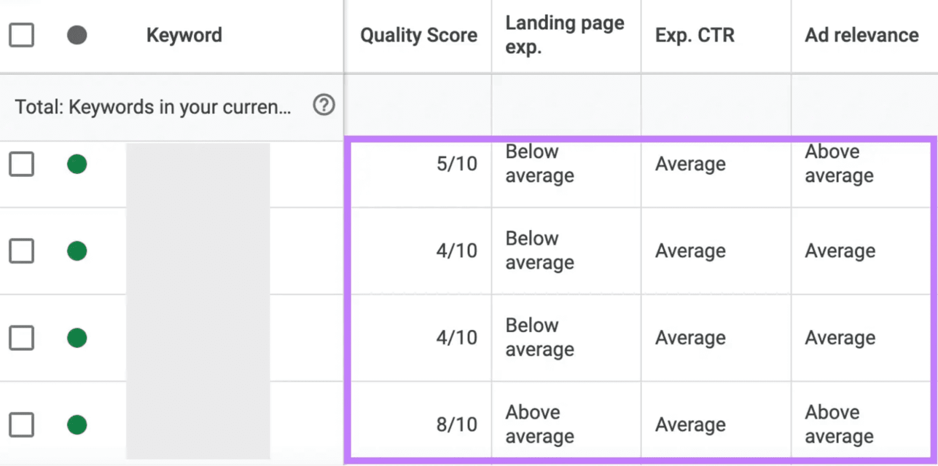The image size is (938, 466).
Task: Check the first keyword row checkbox
Action: pyautogui.click(x=21, y=165)
